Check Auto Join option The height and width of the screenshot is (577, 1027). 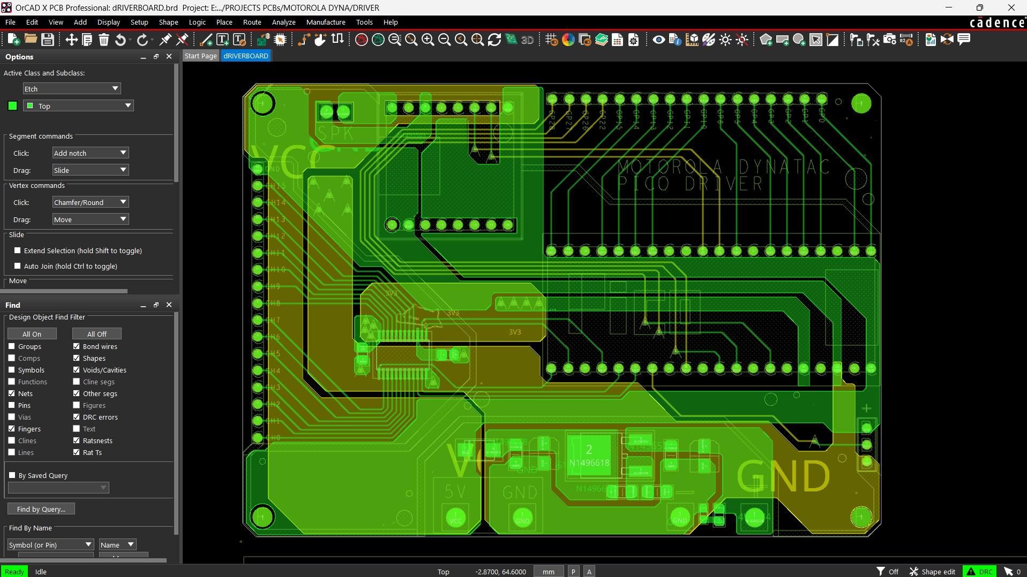[18, 266]
